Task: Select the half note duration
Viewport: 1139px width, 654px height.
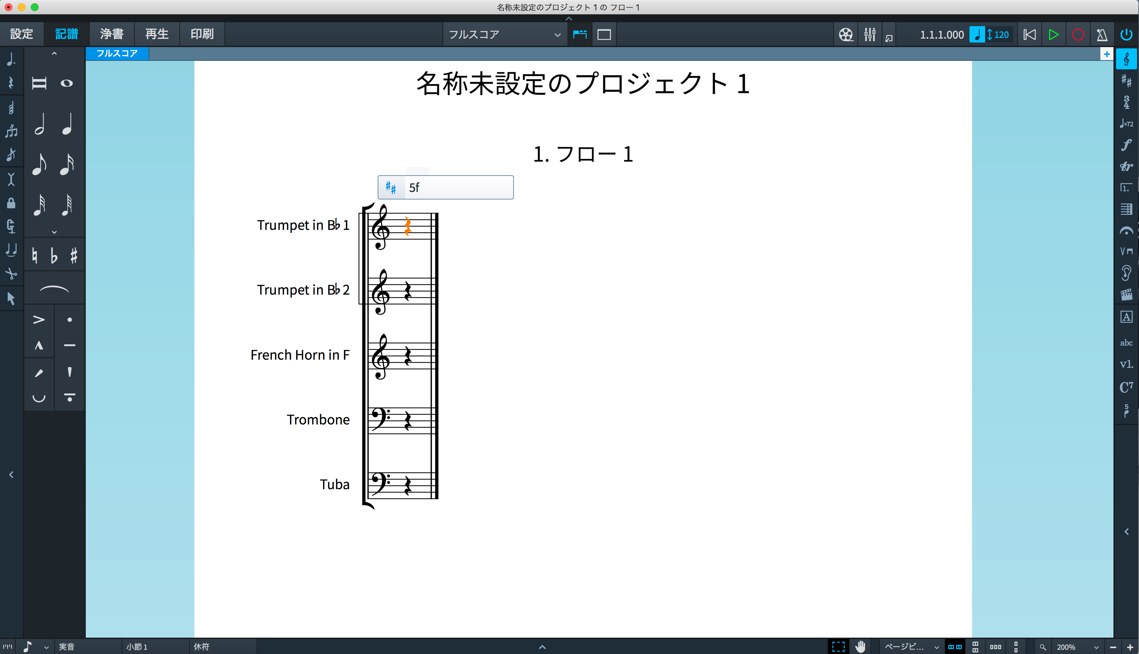Action: coord(40,124)
